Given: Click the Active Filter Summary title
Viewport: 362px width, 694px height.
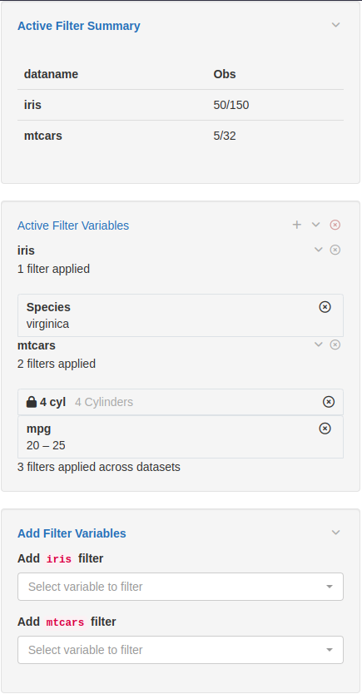Looking at the screenshot, I should tap(79, 26).
